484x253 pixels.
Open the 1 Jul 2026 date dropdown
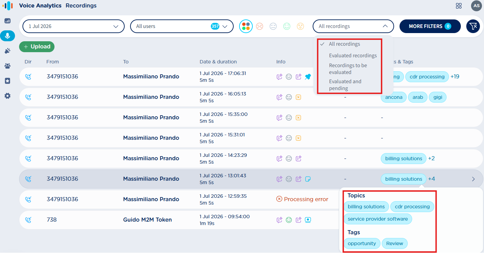74,26
